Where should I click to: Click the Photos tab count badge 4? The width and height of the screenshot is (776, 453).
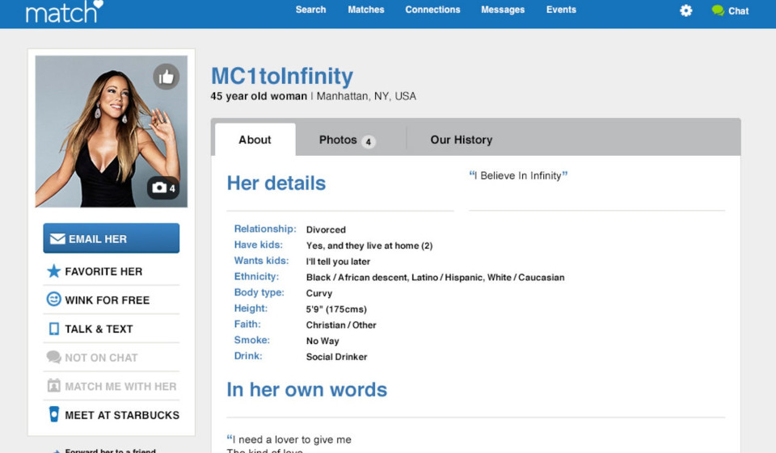click(369, 142)
